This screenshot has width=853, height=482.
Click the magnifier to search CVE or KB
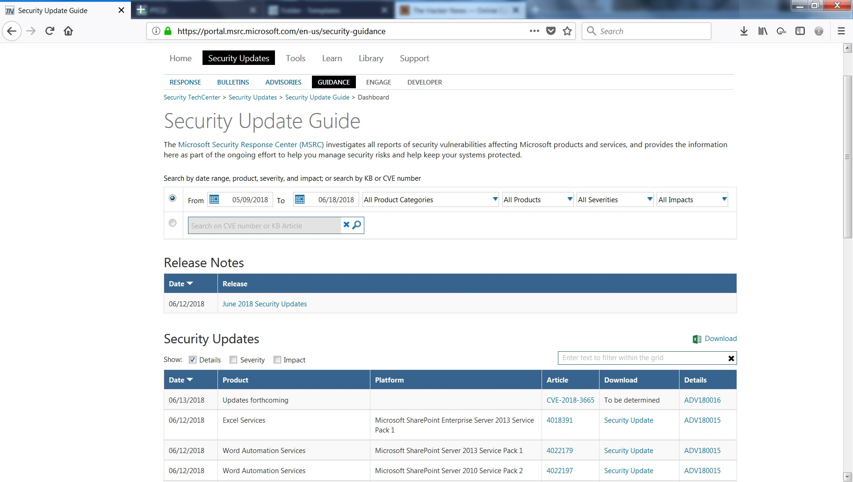click(x=357, y=225)
